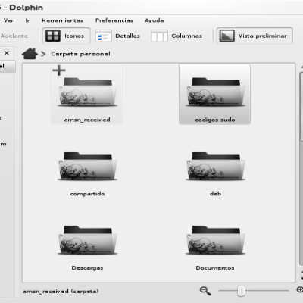Click the zoom in plus icon
303x303 pixels.
pos(300,289)
